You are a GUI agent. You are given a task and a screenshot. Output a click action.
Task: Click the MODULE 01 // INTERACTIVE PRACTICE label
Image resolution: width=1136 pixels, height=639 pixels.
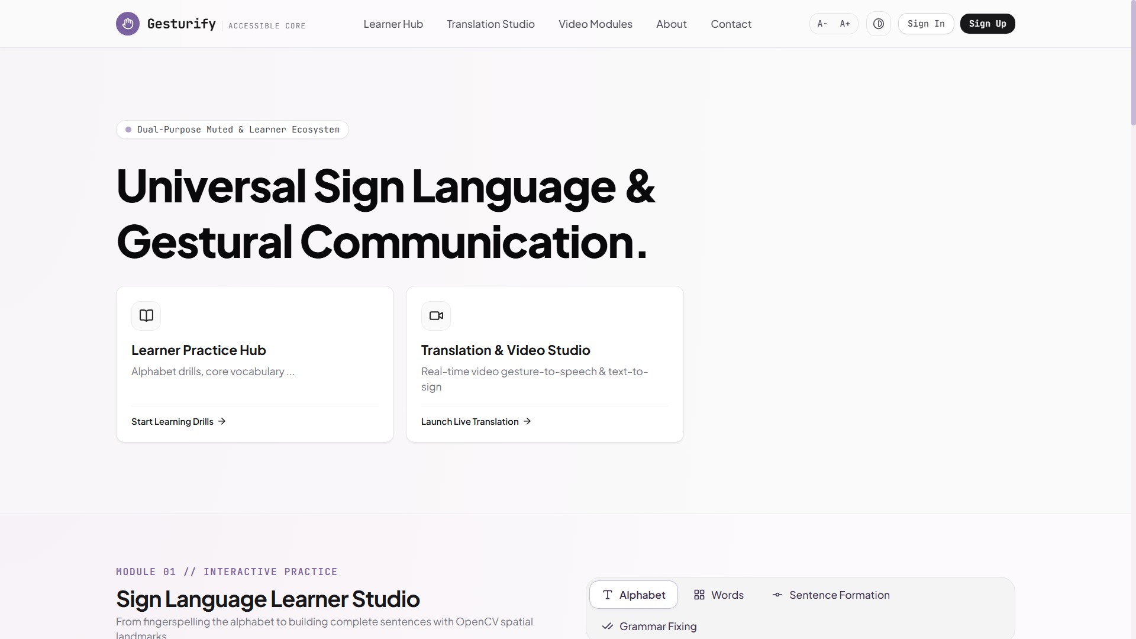tap(227, 572)
